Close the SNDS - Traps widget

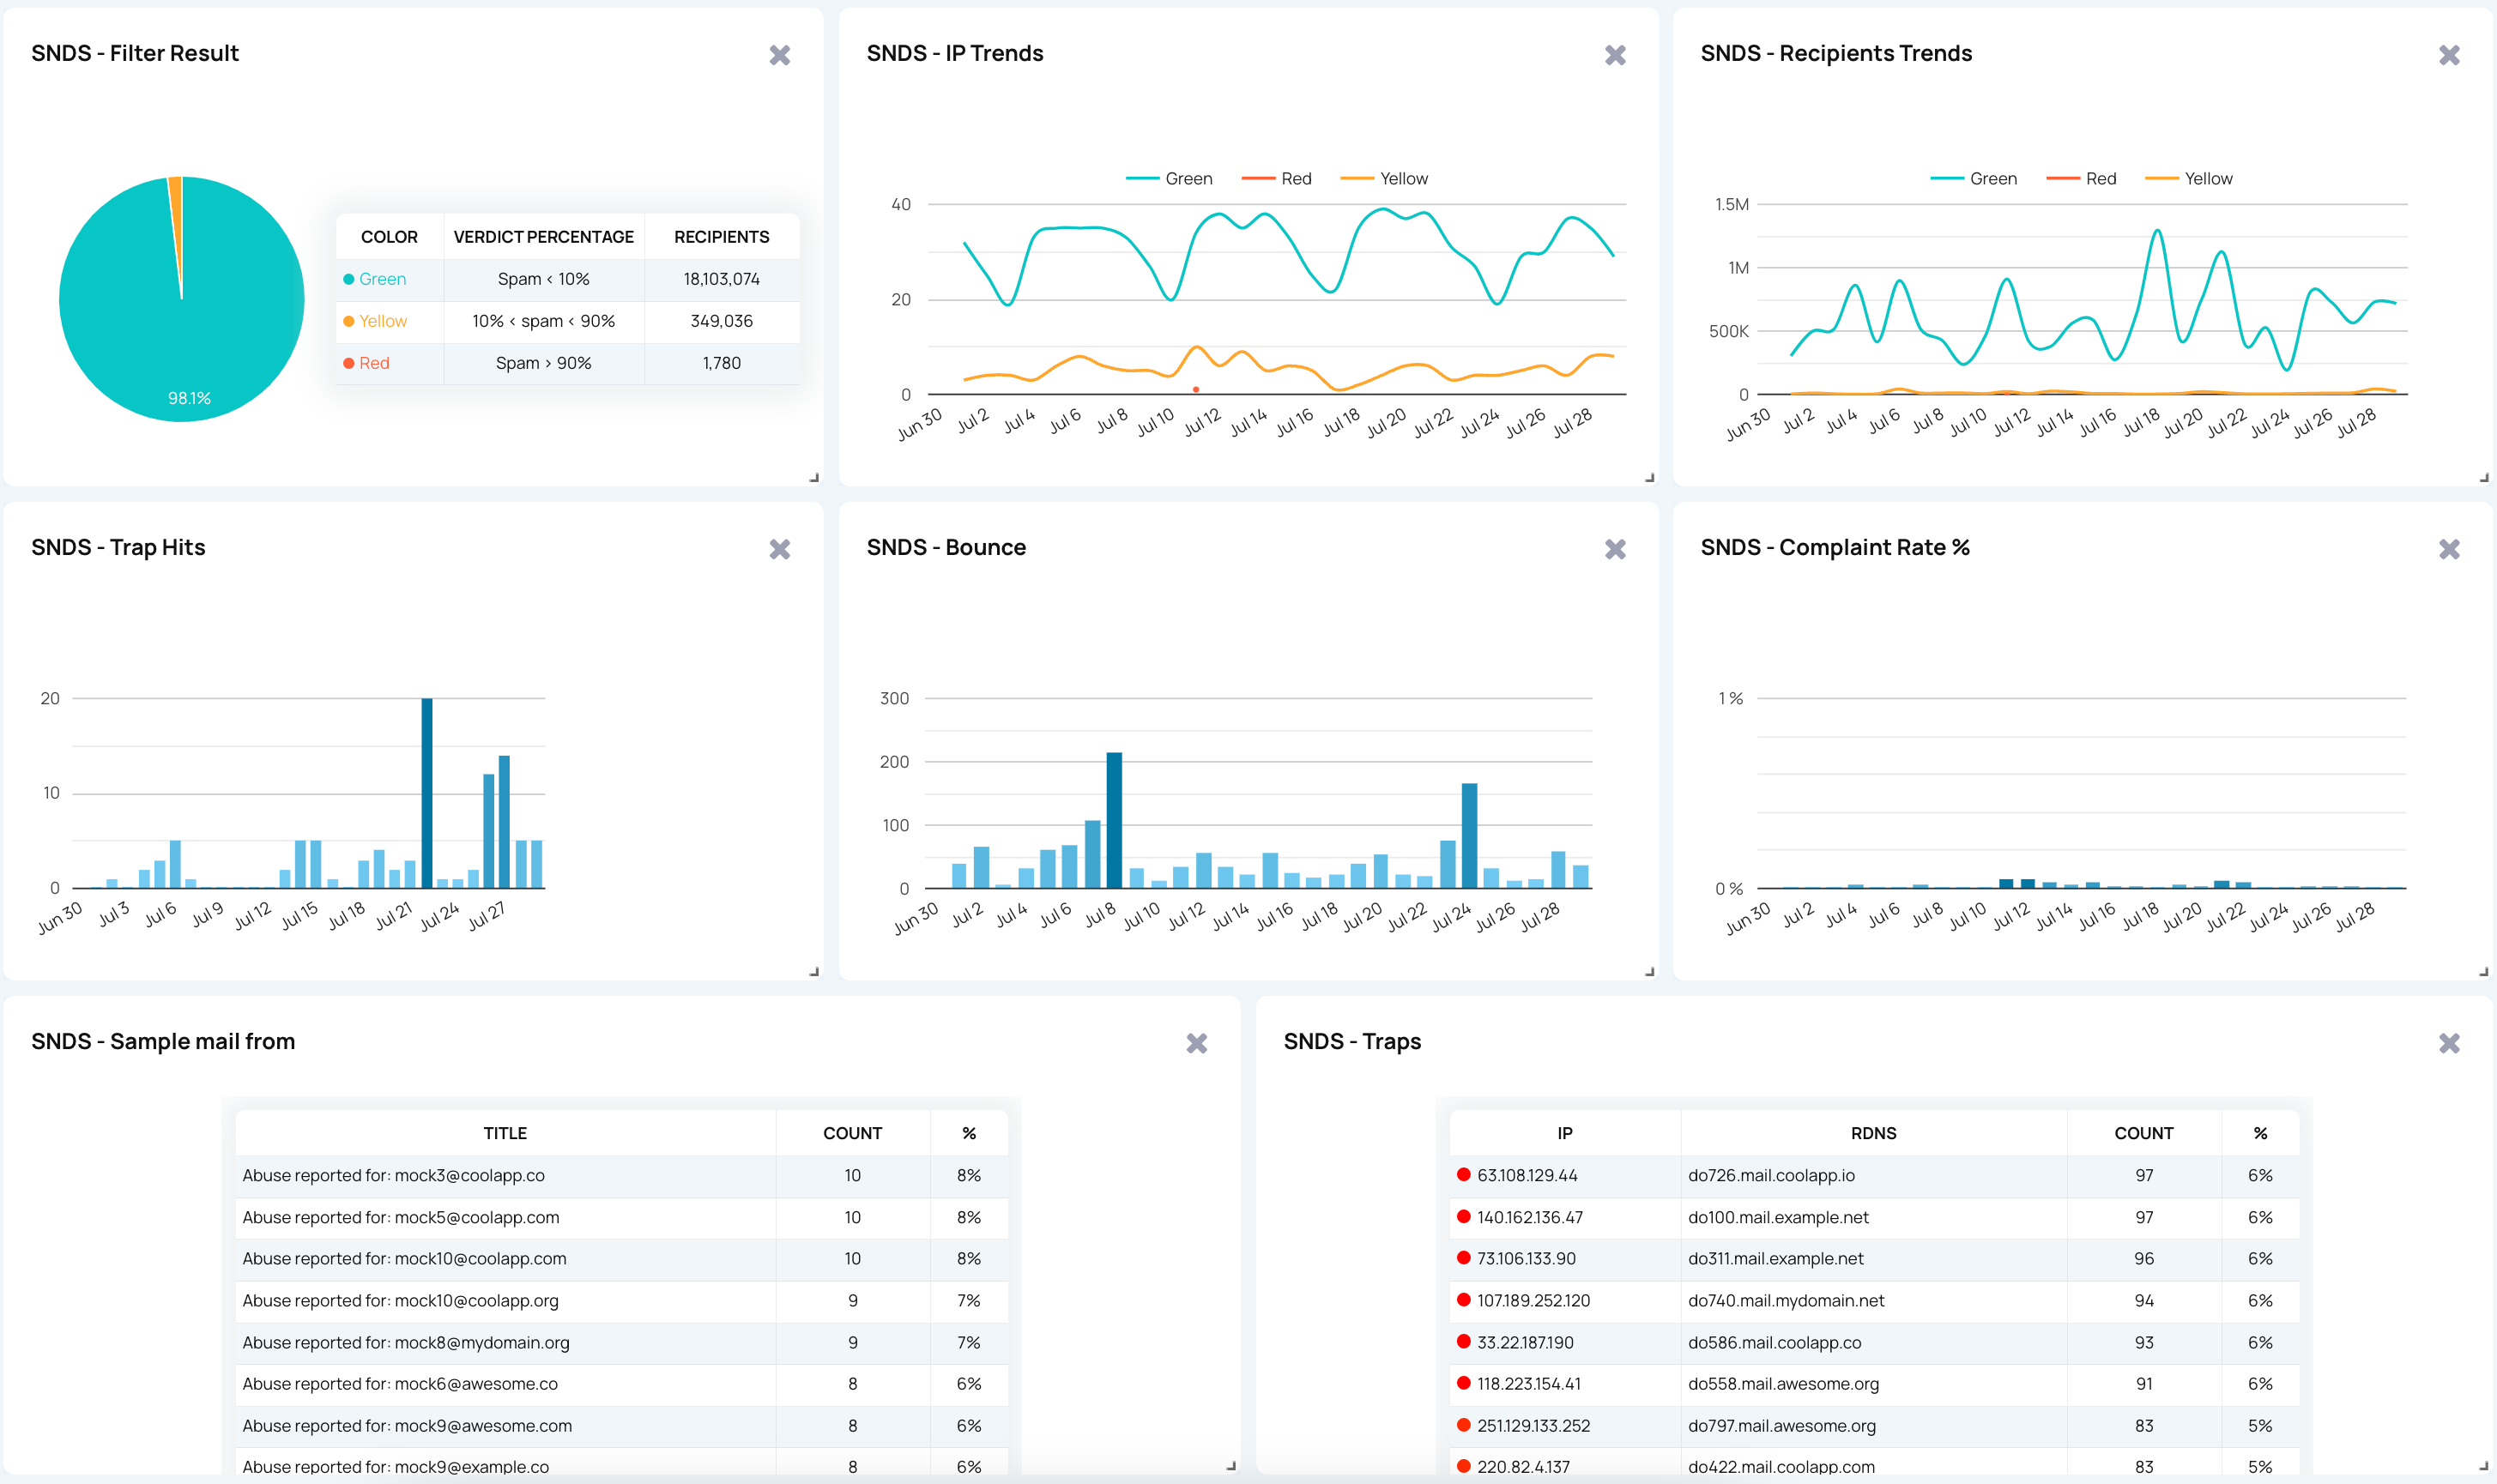[2449, 1043]
